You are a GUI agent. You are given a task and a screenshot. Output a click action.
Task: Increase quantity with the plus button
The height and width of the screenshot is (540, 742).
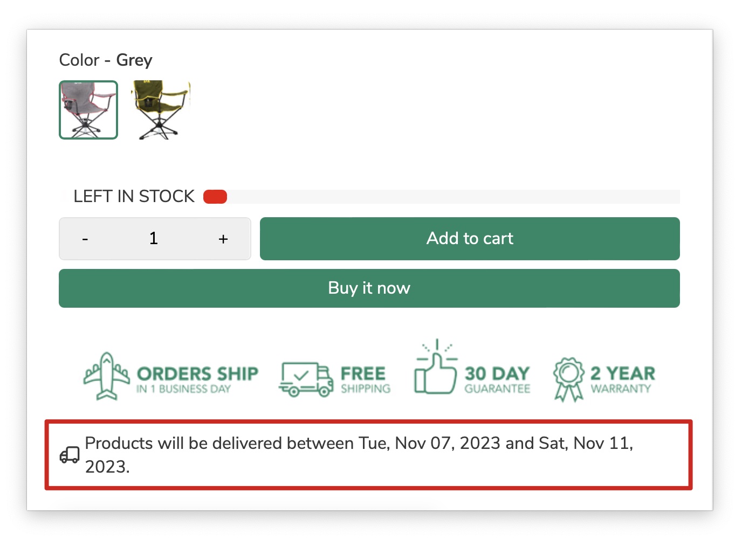pos(223,239)
